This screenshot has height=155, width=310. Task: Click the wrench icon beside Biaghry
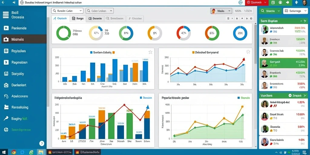(6, 119)
